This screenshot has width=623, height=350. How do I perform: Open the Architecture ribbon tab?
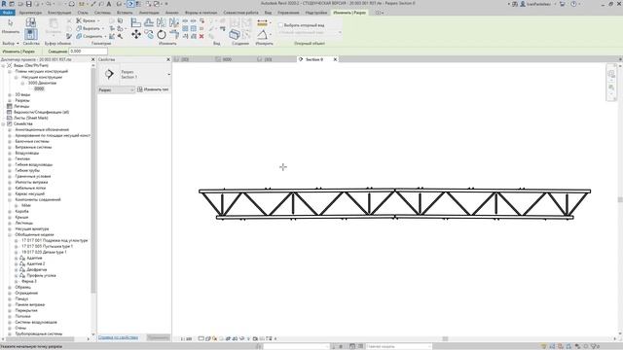click(30, 13)
